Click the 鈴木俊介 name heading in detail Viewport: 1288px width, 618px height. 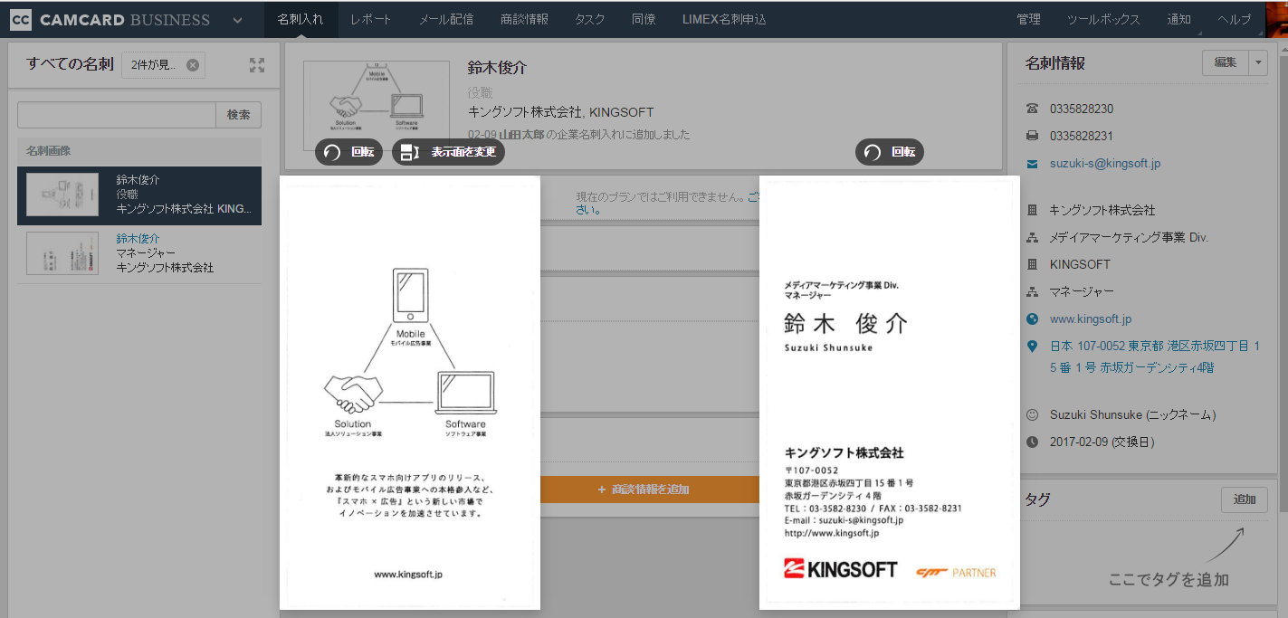tap(497, 68)
